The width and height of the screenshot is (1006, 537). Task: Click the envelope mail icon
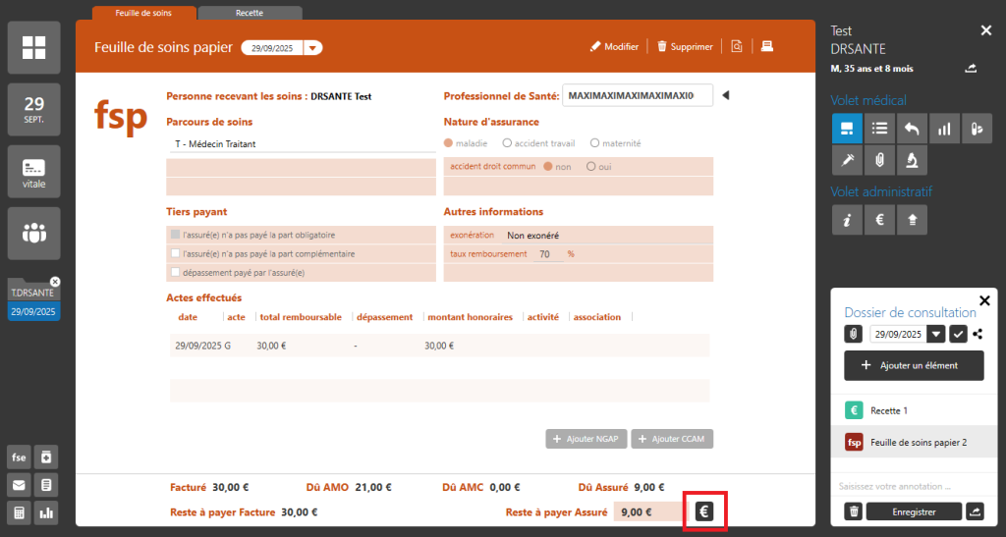click(19, 485)
